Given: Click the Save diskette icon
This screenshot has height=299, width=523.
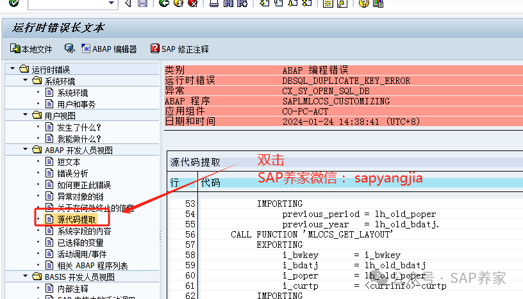Looking at the screenshot, I should coord(143,3).
